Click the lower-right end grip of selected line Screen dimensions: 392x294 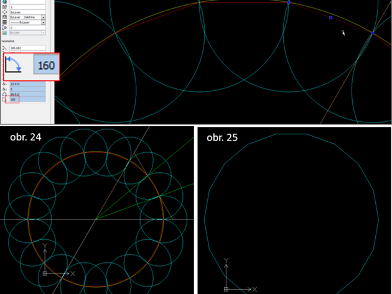click(373, 33)
